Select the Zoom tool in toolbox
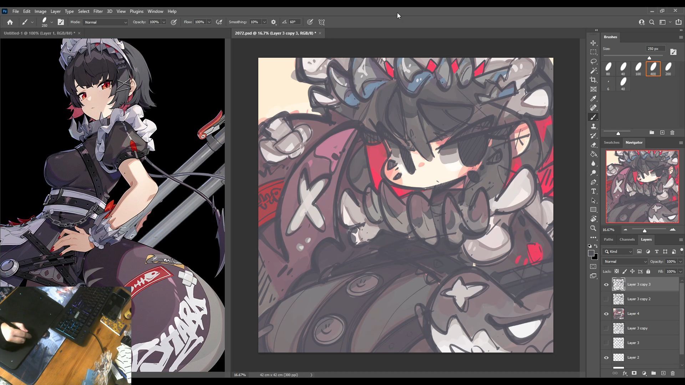 pyautogui.click(x=593, y=228)
